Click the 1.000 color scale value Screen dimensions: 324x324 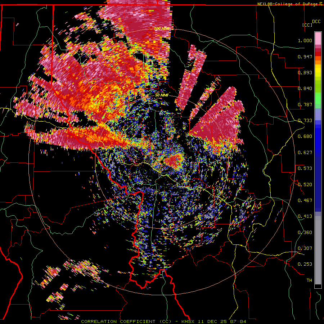point(305,40)
